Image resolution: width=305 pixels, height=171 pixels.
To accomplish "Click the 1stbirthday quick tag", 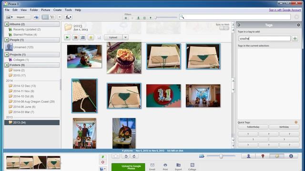I will tap(253, 127).
